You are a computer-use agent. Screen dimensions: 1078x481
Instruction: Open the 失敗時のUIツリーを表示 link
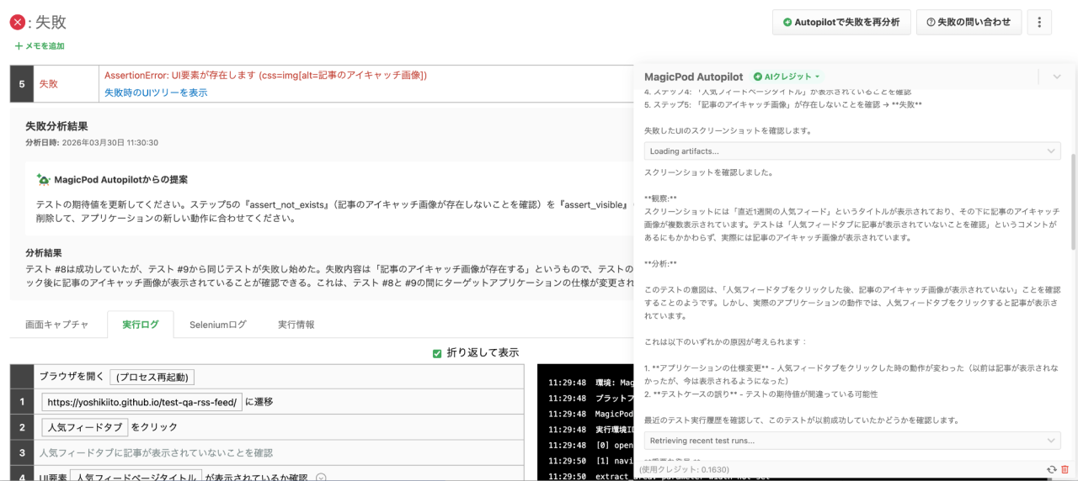(x=156, y=92)
